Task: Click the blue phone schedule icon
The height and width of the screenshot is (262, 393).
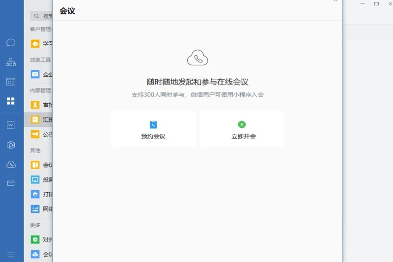Action: click(153, 124)
